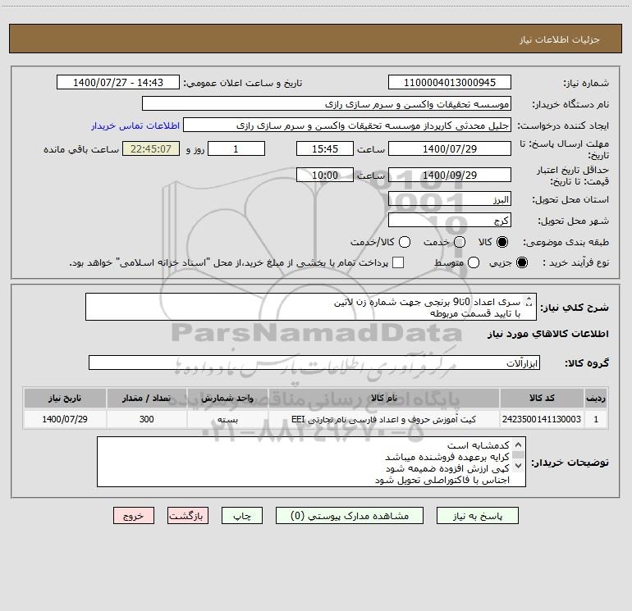This screenshot has width=632, height=611.
Task: Open the اطلاعات تماس خریدار link
Action: 135,125
